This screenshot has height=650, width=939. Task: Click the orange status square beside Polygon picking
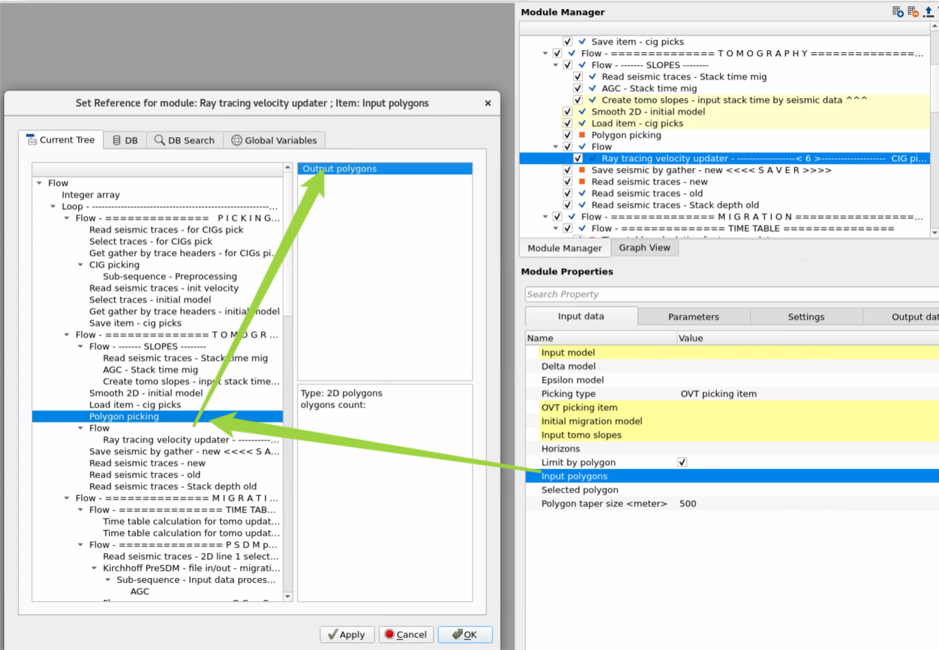click(x=582, y=135)
